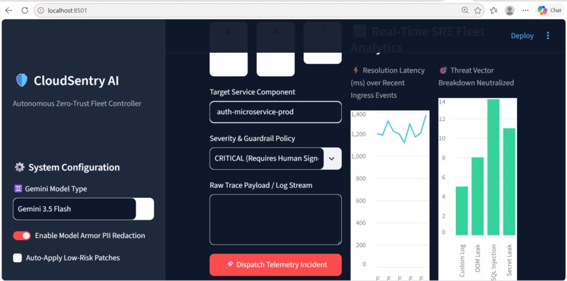Click the 'Raw Trace Payload / Log Stream' label

click(x=261, y=185)
